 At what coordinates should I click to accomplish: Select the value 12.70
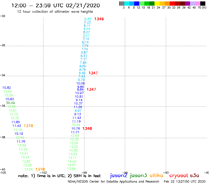click(x=15, y=118)
